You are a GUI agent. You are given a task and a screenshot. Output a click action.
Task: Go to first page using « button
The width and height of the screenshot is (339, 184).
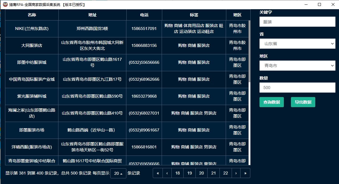click(157, 173)
